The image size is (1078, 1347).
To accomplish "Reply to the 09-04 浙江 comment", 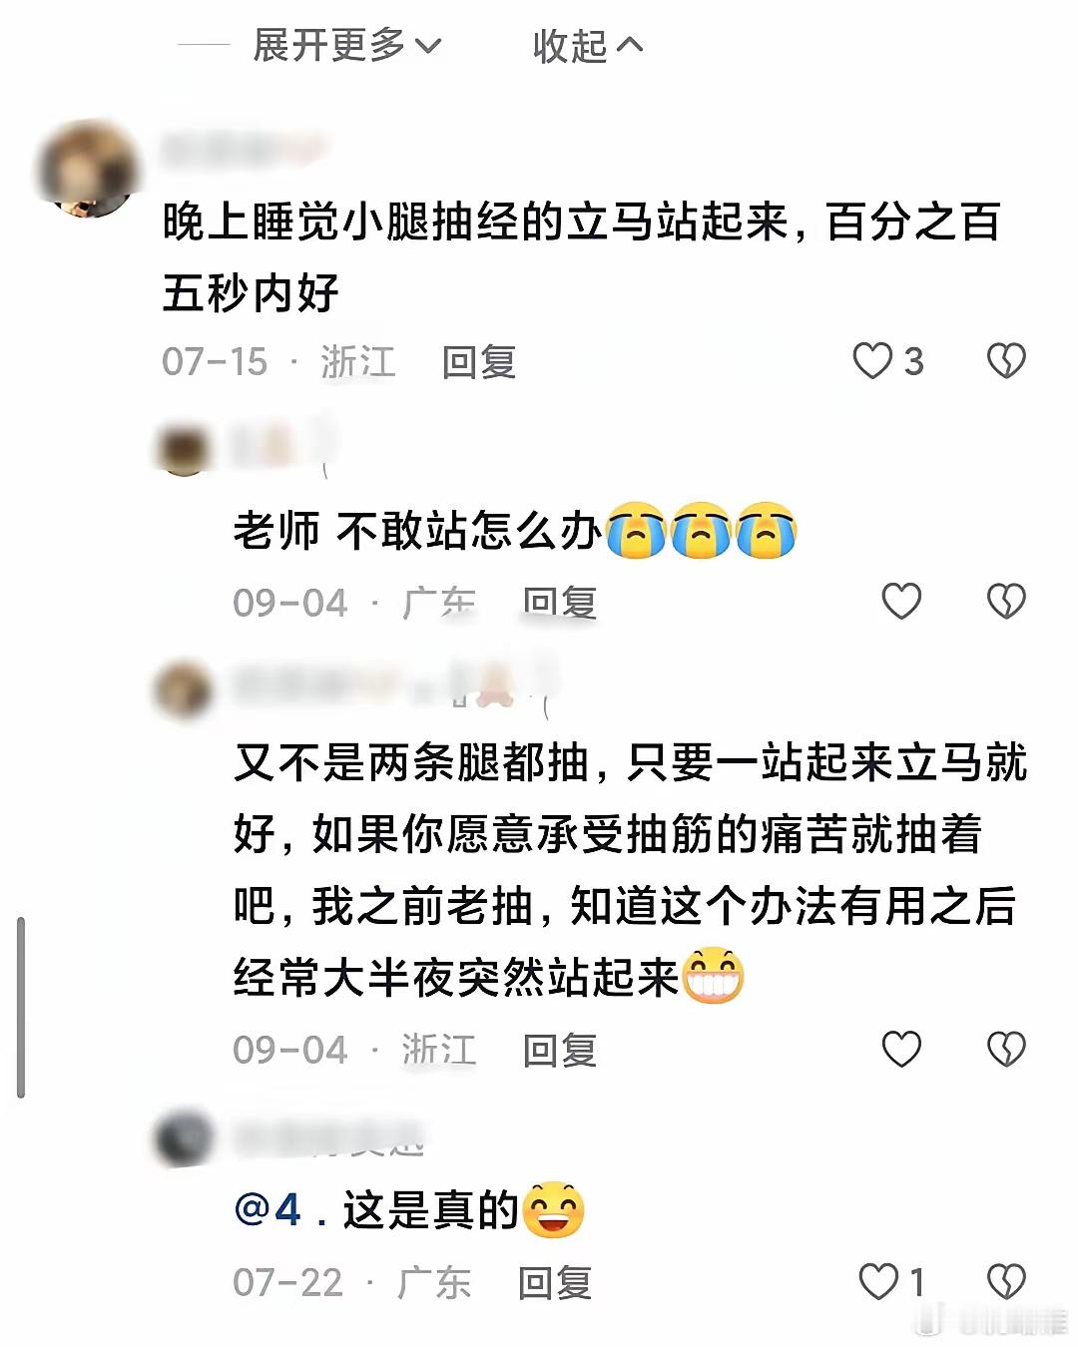I will point(560,1050).
